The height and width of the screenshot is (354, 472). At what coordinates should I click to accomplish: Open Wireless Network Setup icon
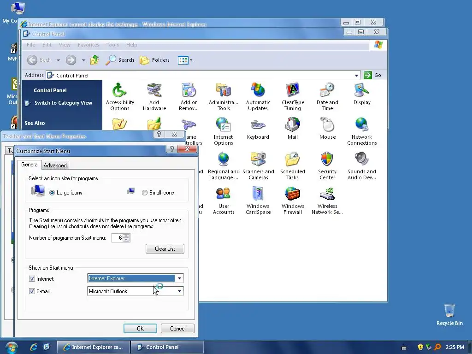pyautogui.click(x=327, y=201)
